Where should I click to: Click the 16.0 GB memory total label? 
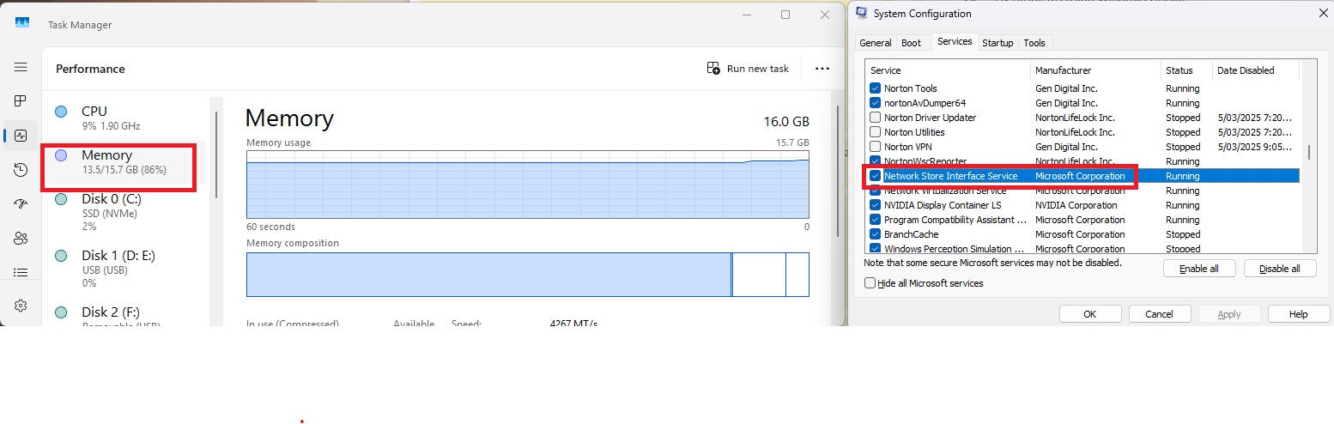point(786,121)
